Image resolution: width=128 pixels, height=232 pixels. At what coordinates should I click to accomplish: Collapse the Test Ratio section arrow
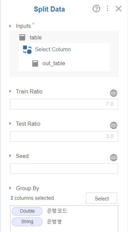click(x=10, y=124)
